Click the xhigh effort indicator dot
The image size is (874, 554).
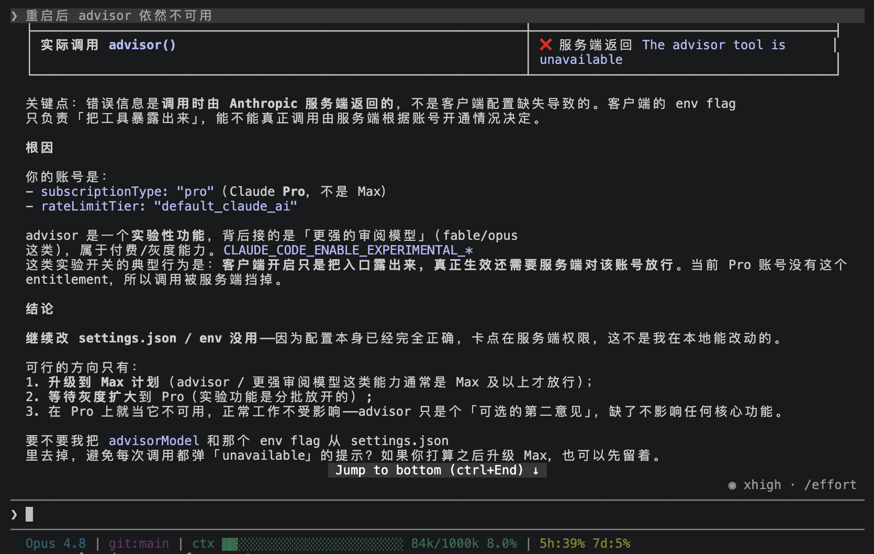click(732, 485)
